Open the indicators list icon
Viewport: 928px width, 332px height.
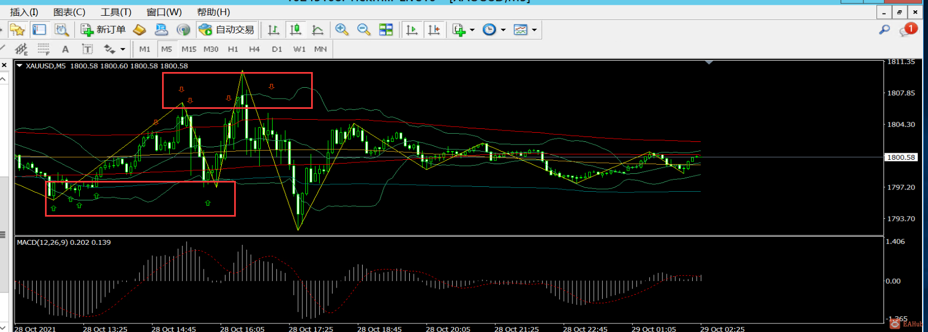click(459, 30)
